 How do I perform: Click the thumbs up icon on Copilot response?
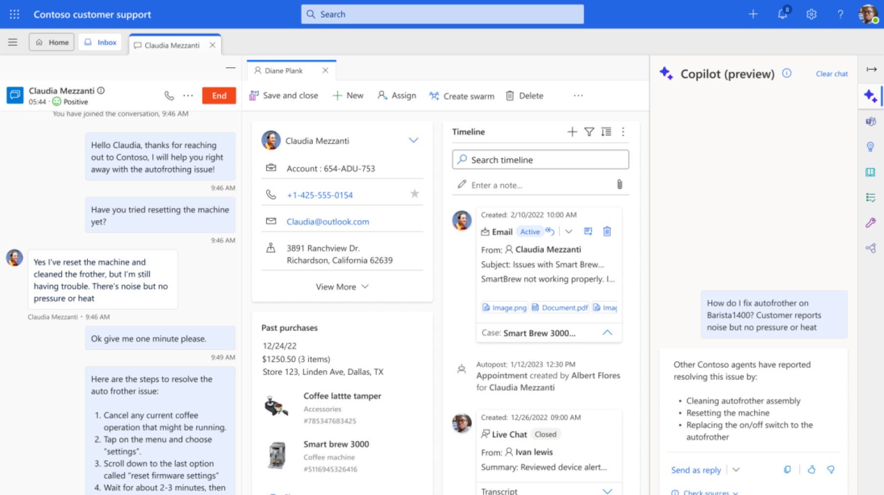[x=812, y=470]
